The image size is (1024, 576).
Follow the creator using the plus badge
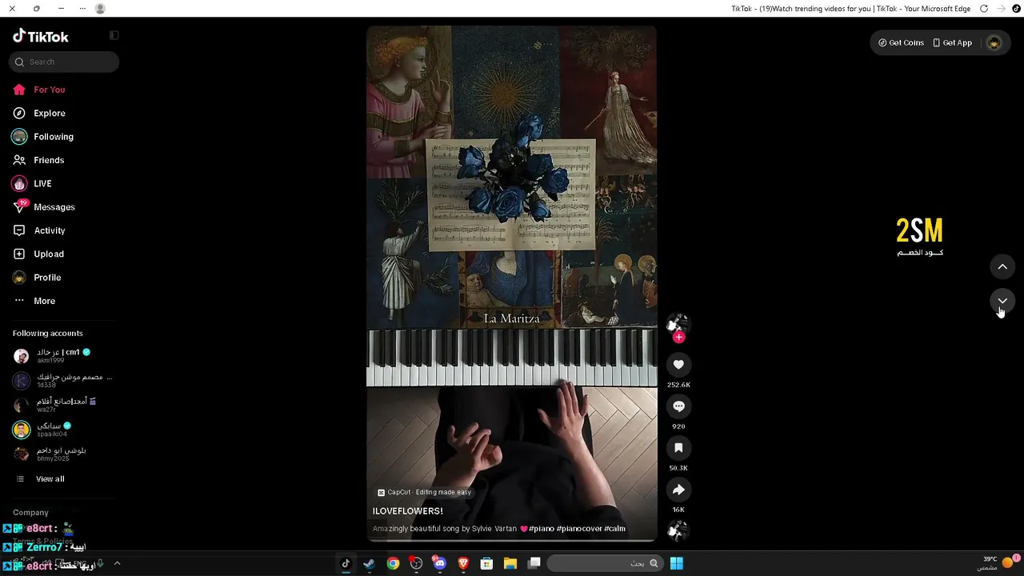[678, 338]
